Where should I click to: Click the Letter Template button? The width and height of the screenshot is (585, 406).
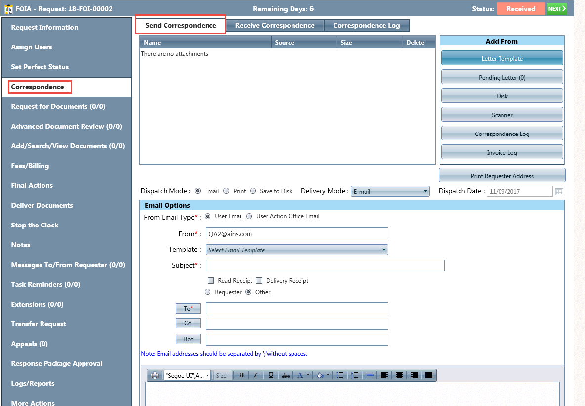click(x=502, y=59)
